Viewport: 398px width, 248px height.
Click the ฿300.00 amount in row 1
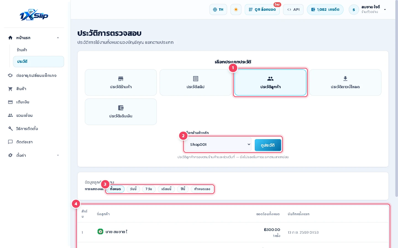(x=272, y=230)
